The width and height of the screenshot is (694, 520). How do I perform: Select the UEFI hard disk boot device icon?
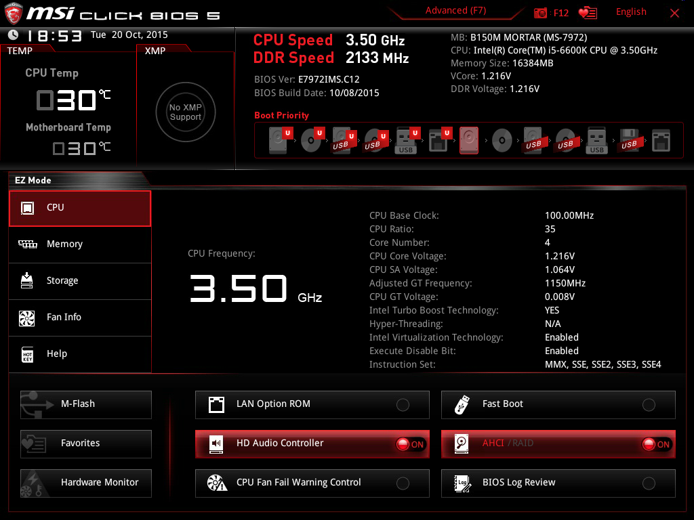tap(280, 141)
